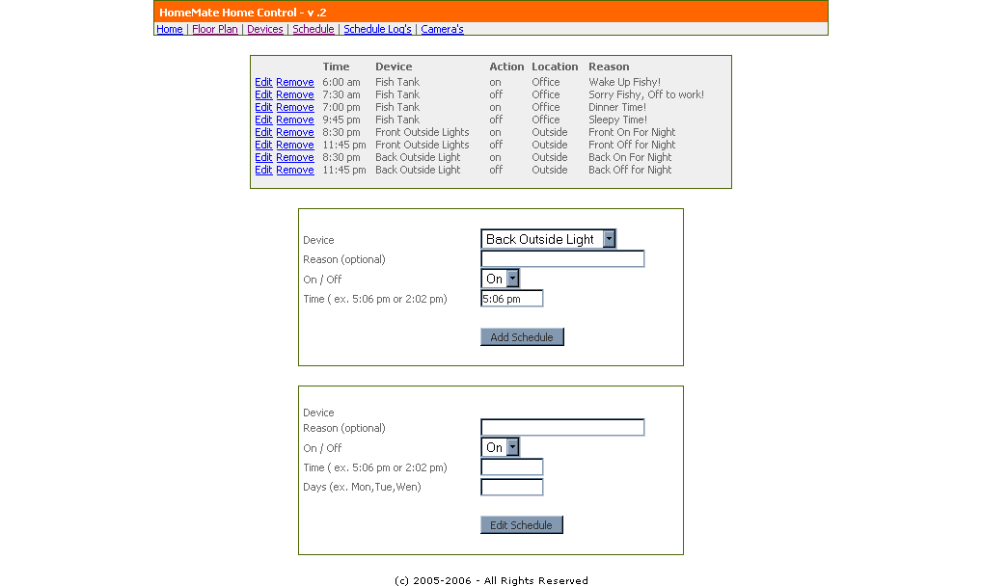Image resolution: width=982 pixels, height=586 pixels.
Task: Go to the Floor Plan page
Action: coord(215,29)
